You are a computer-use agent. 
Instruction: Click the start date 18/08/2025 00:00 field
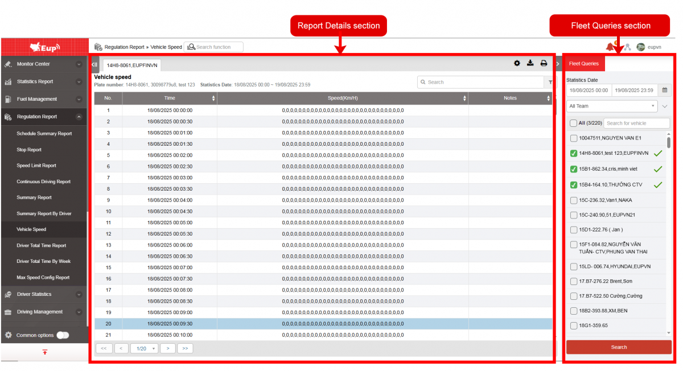(589, 90)
